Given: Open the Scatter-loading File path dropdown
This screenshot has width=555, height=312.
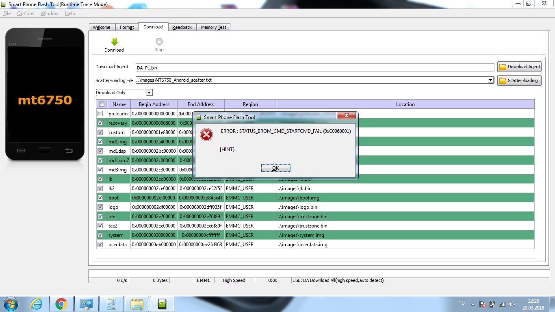Looking at the screenshot, I should point(490,80).
